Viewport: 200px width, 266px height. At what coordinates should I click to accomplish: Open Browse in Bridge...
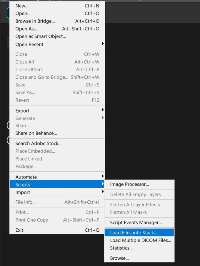pos(57,21)
